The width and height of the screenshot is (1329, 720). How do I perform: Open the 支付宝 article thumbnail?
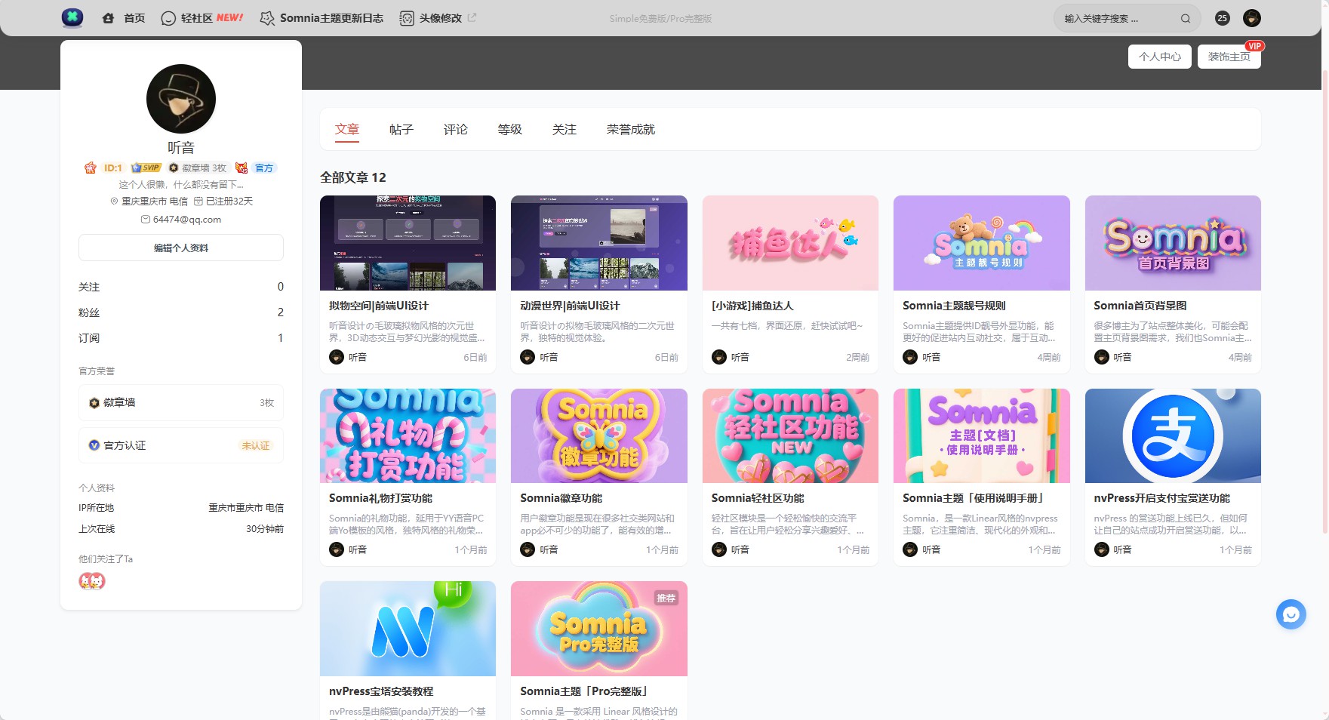1173,435
